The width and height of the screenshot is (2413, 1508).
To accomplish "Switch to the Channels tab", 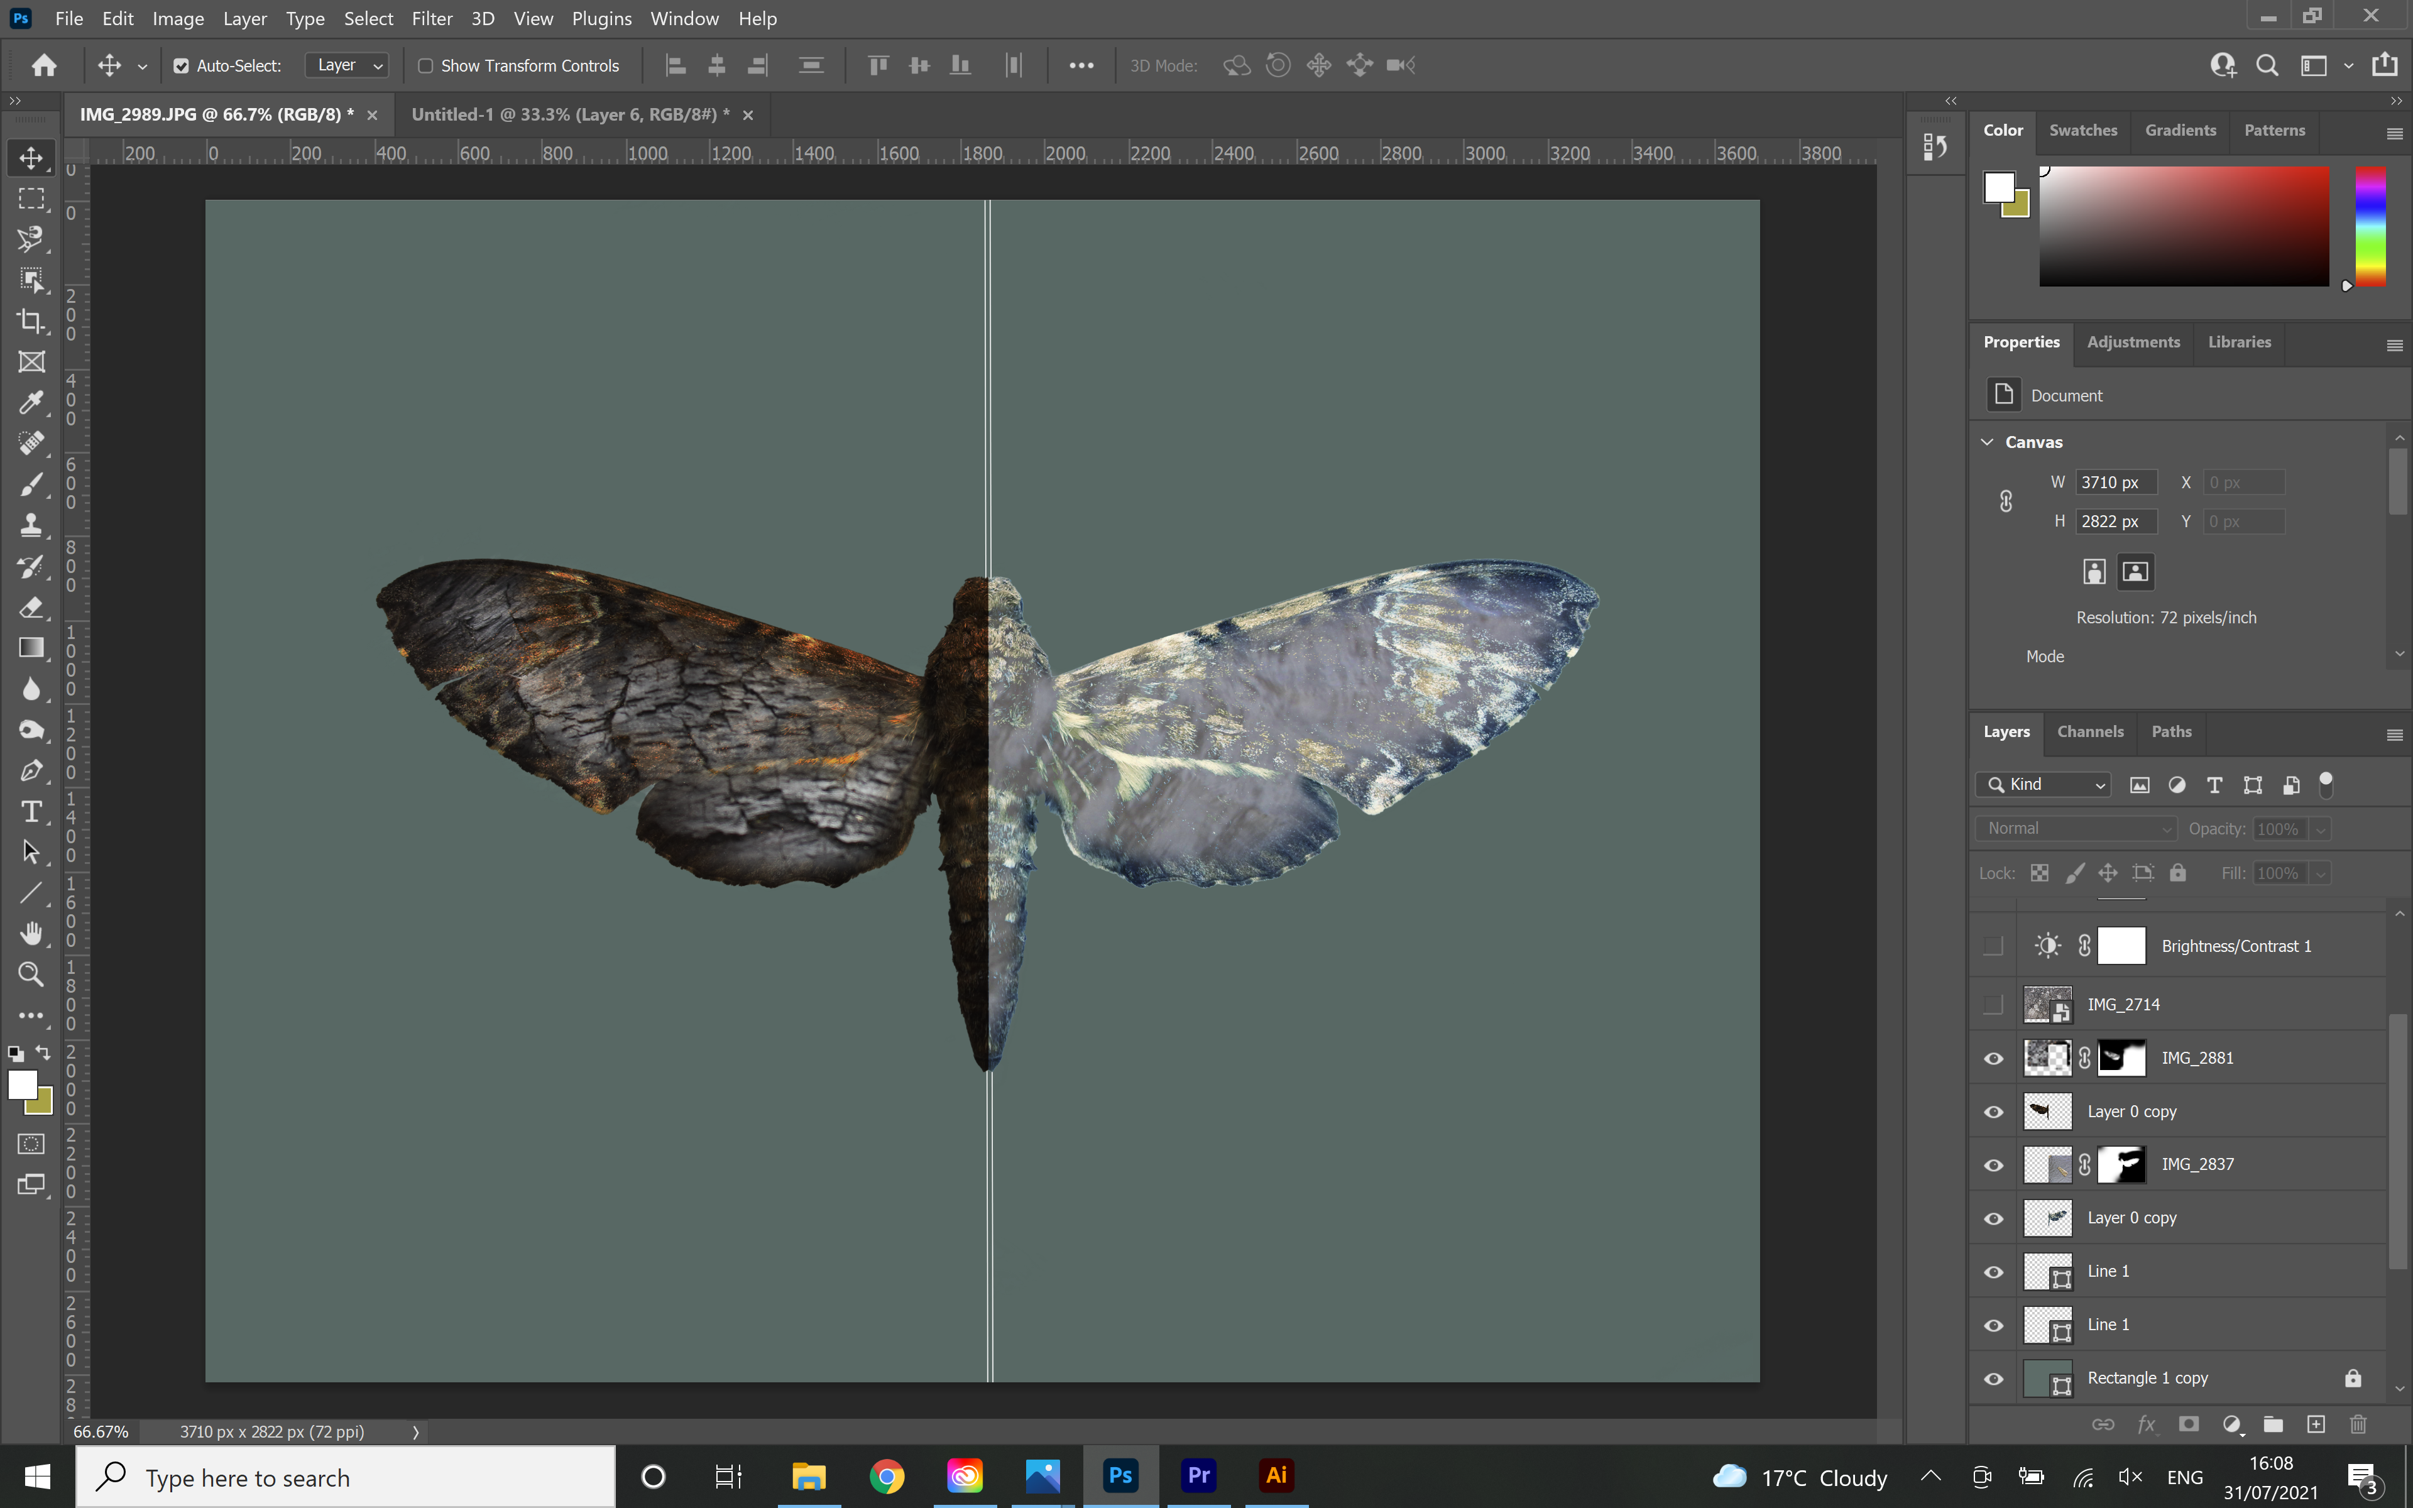I will (x=2090, y=732).
